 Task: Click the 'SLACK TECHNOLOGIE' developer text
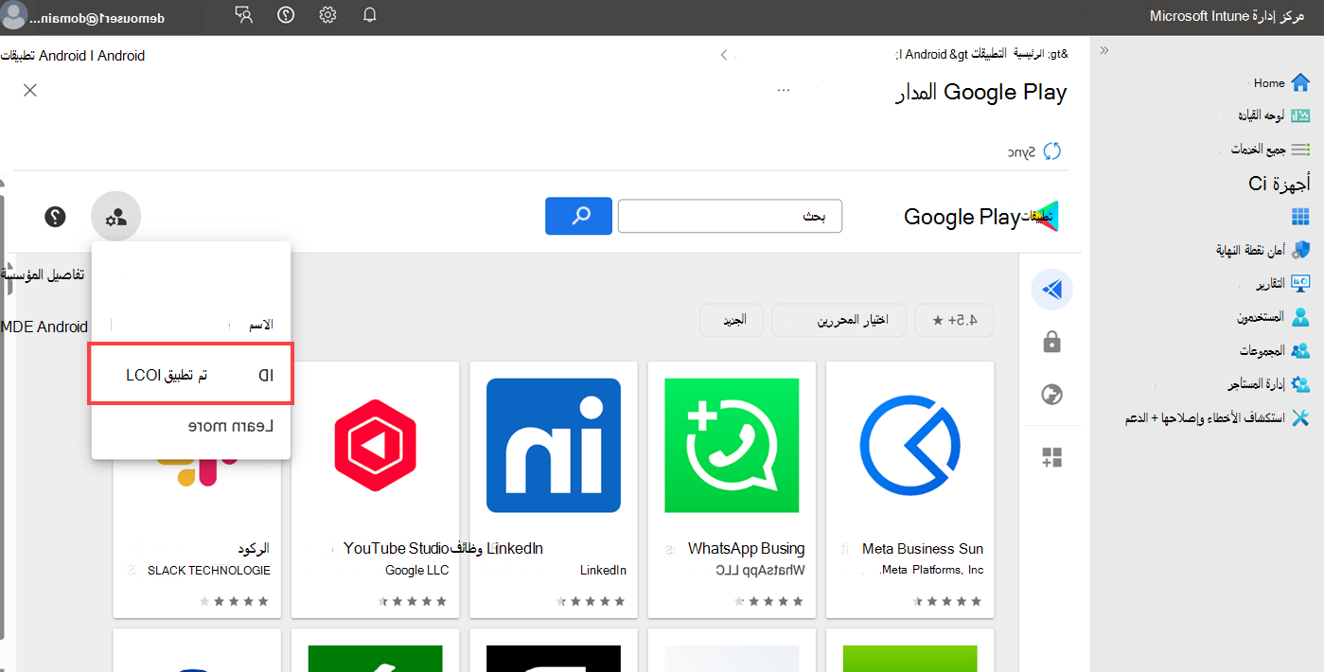(x=208, y=570)
